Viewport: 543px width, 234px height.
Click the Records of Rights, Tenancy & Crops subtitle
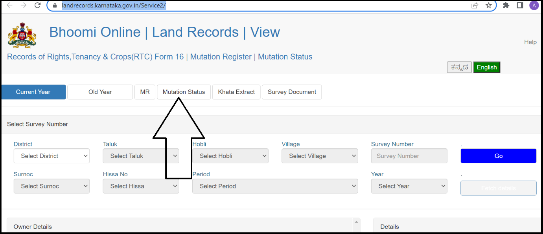pyautogui.click(x=160, y=57)
